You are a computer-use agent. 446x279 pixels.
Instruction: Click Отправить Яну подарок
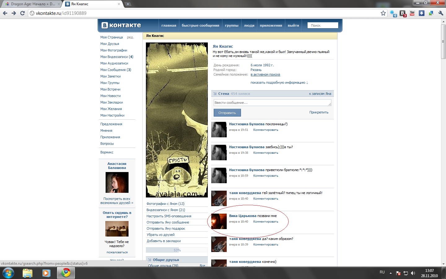coord(166,228)
